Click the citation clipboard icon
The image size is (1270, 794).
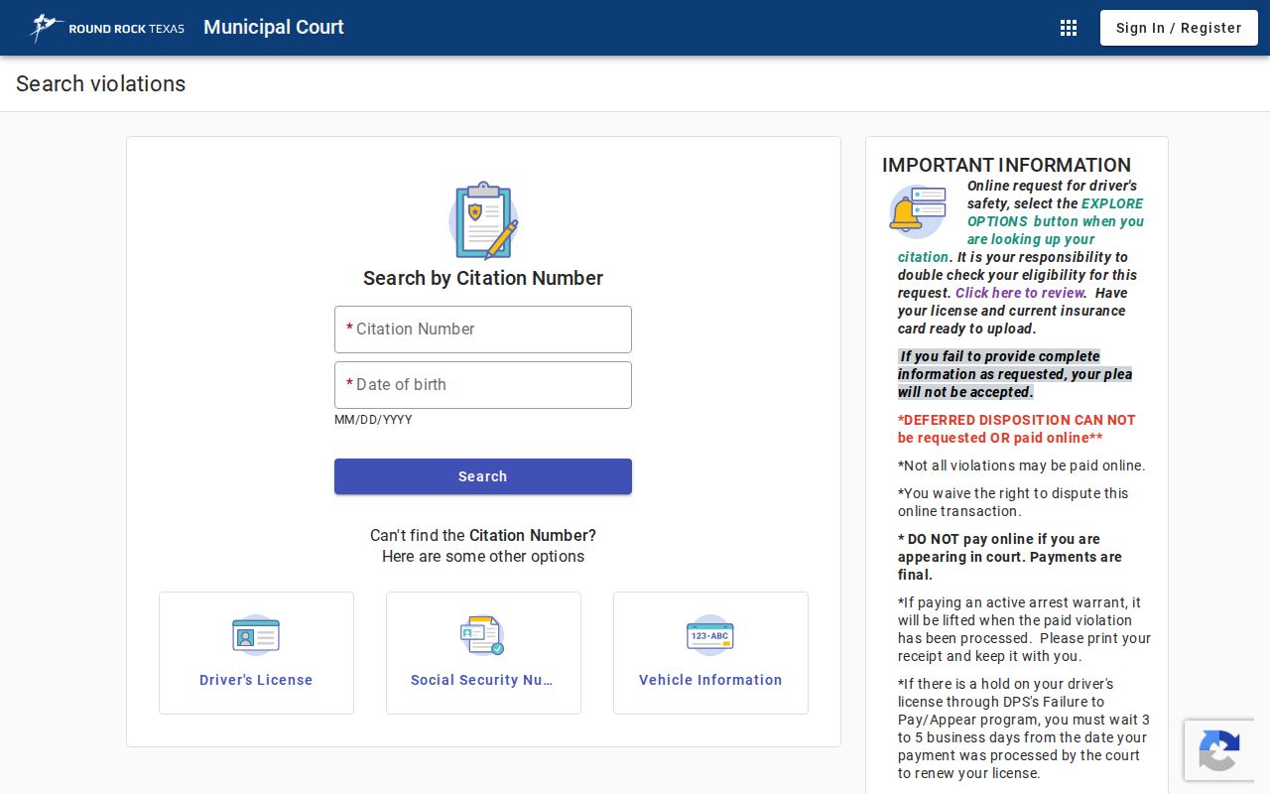tap(483, 220)
